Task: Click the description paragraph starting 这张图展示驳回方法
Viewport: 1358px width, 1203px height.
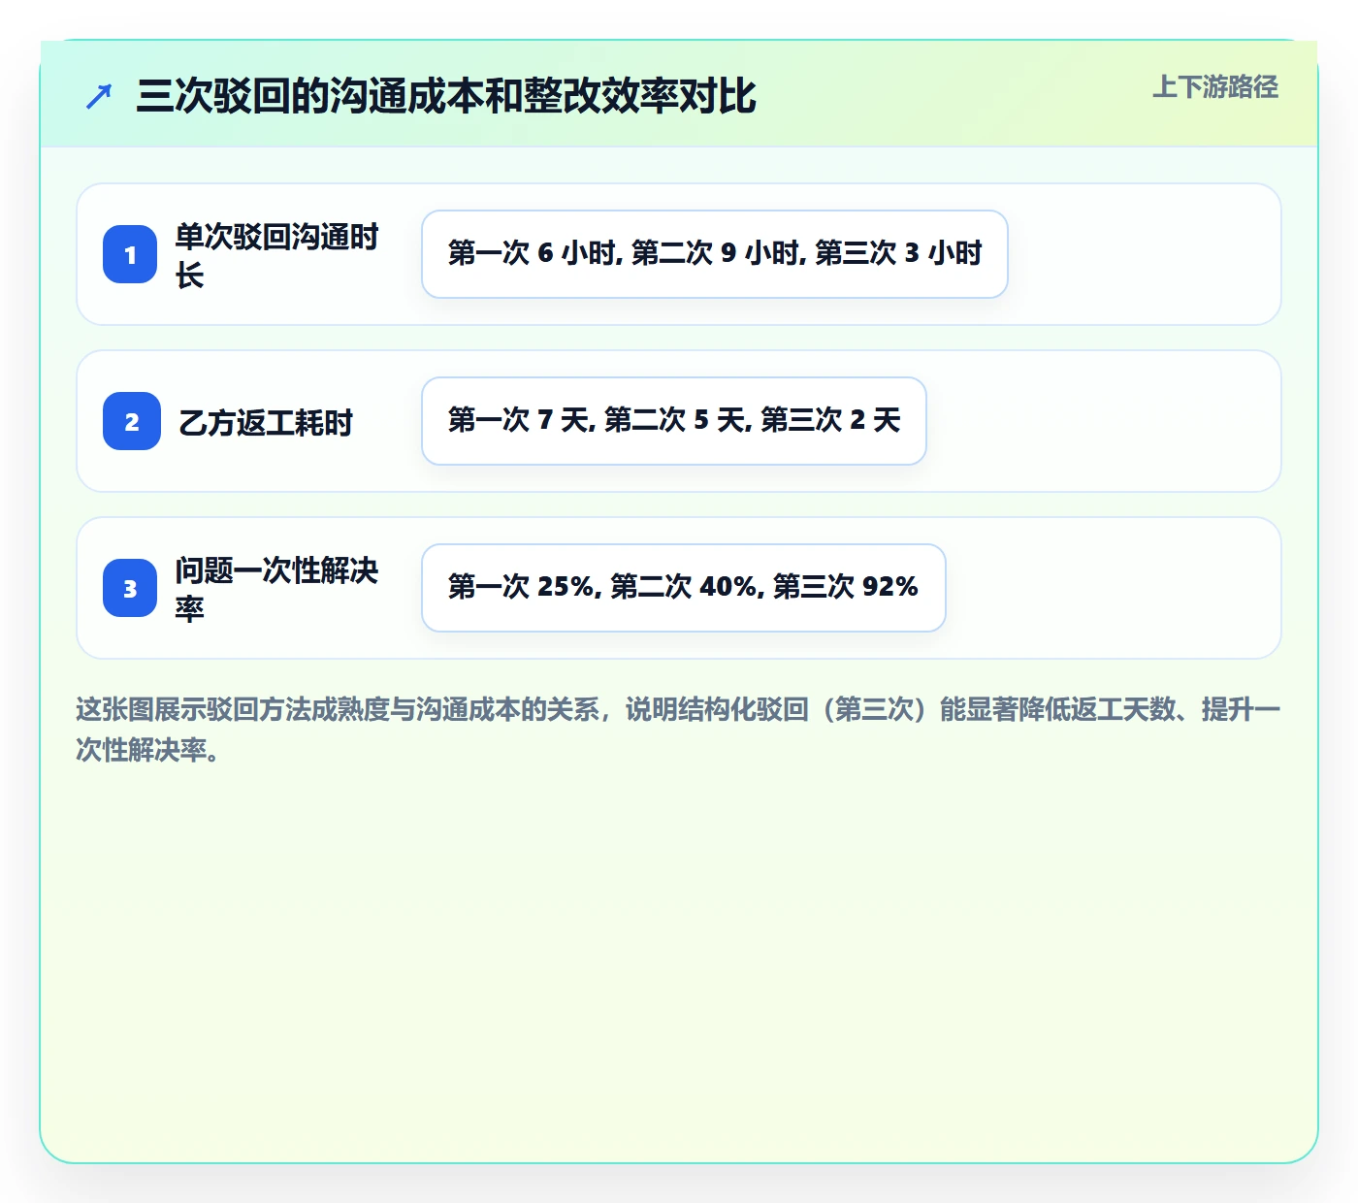Action: point(678,729)
